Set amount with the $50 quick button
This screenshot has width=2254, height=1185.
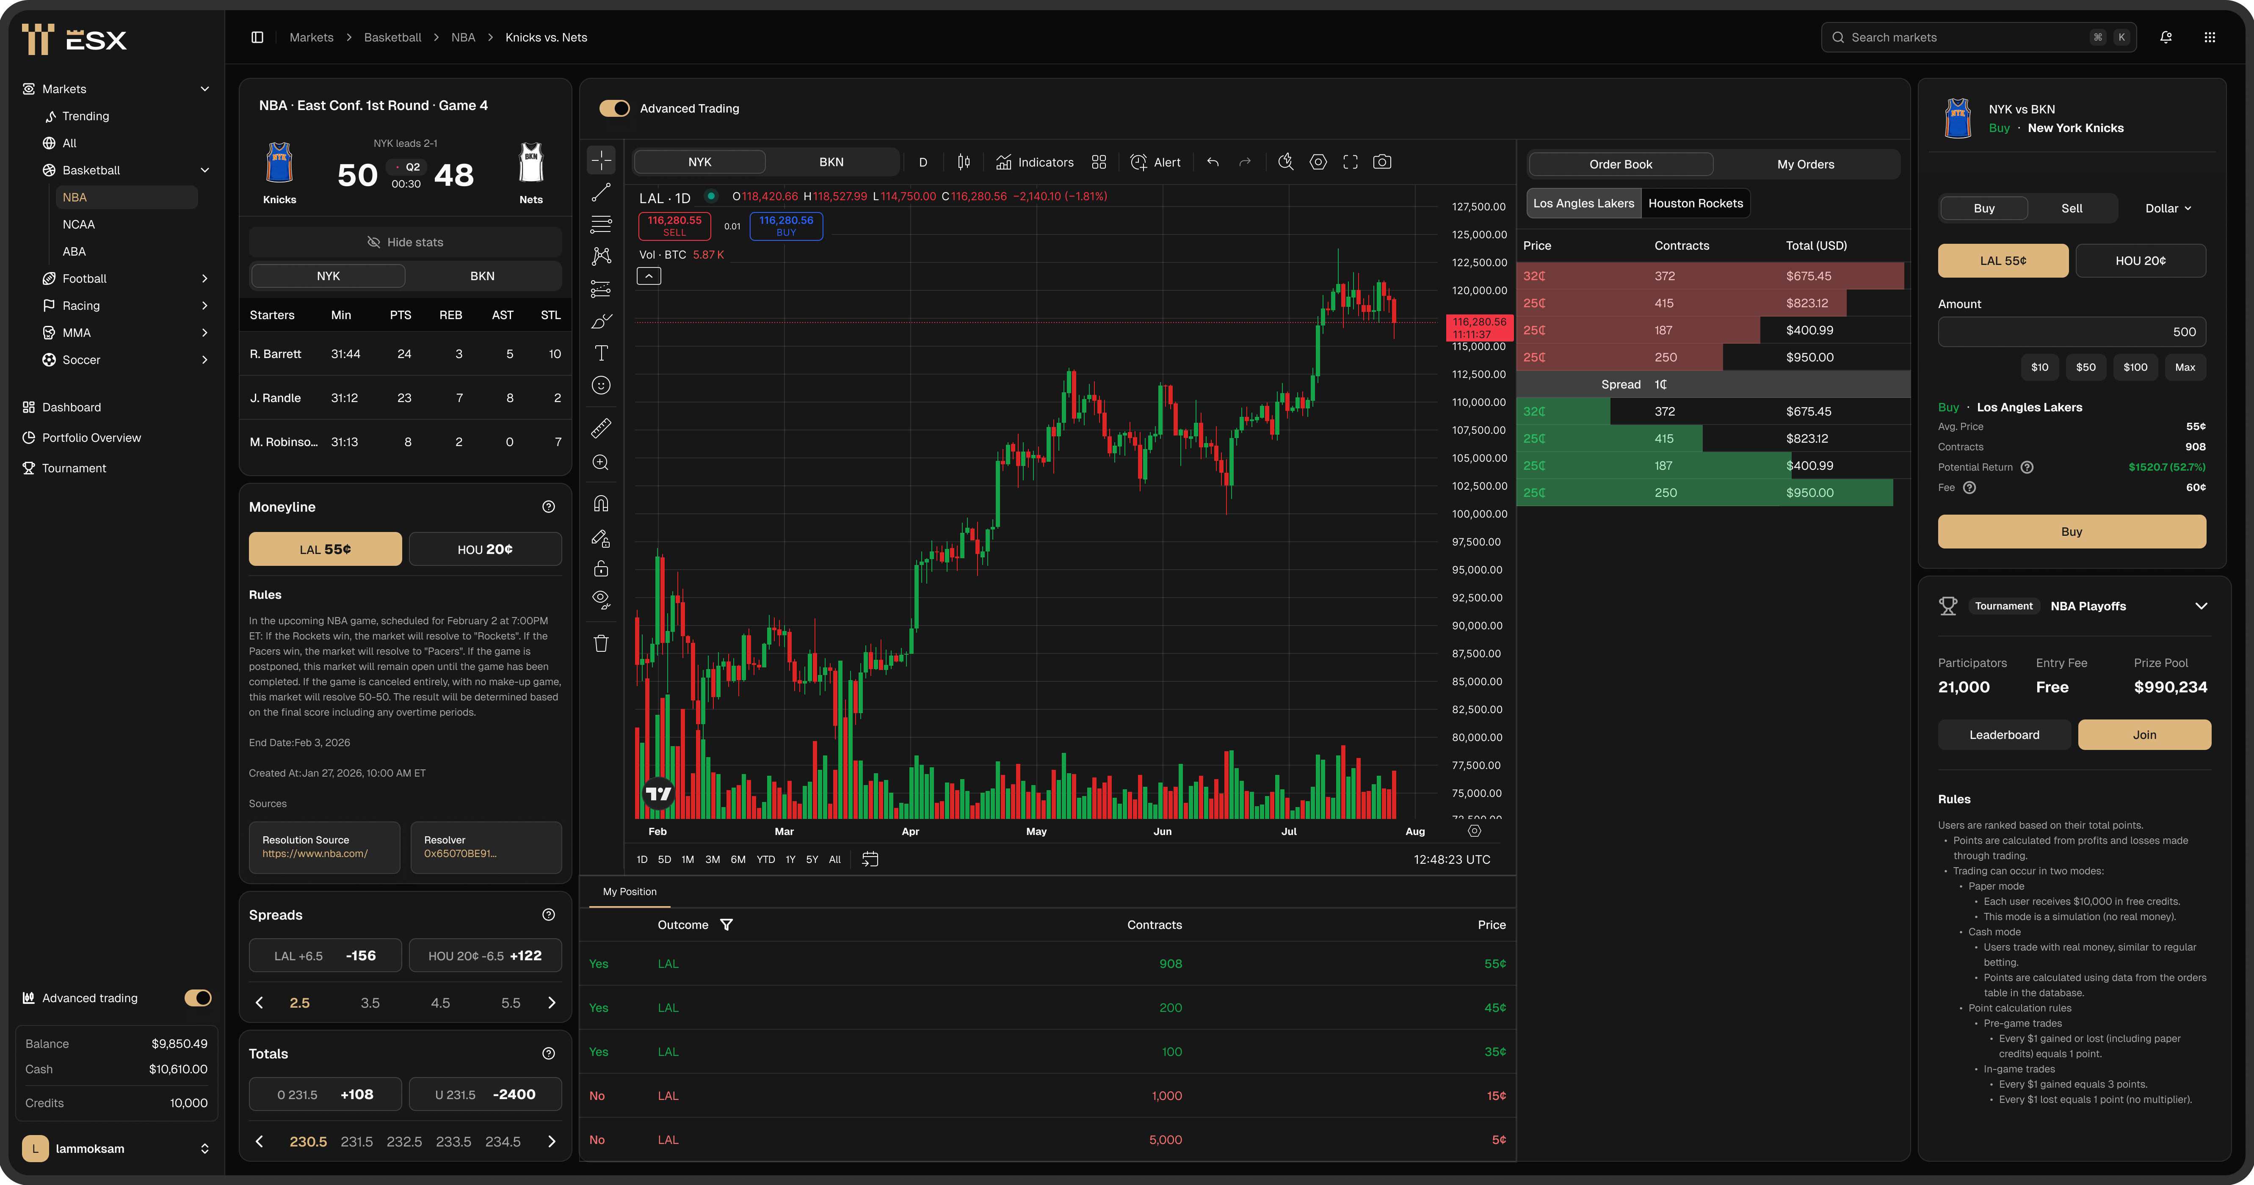tap(2085, 367)
